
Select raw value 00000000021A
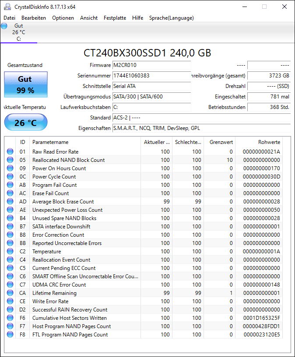coord(261,152)
